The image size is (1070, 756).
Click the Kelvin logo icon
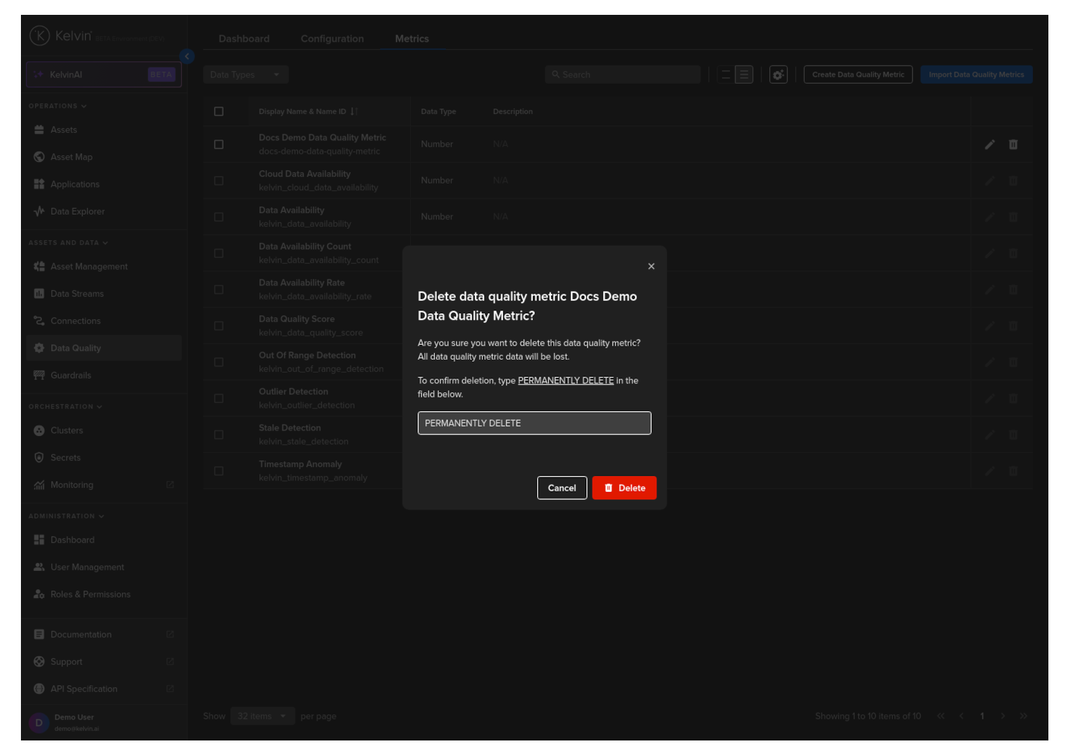click(40, 36)
